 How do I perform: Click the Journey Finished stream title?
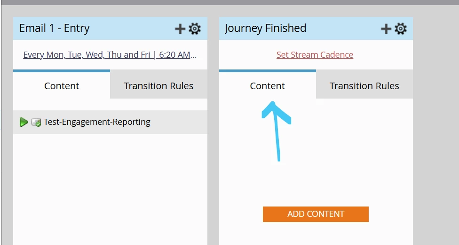pos(265,28)
